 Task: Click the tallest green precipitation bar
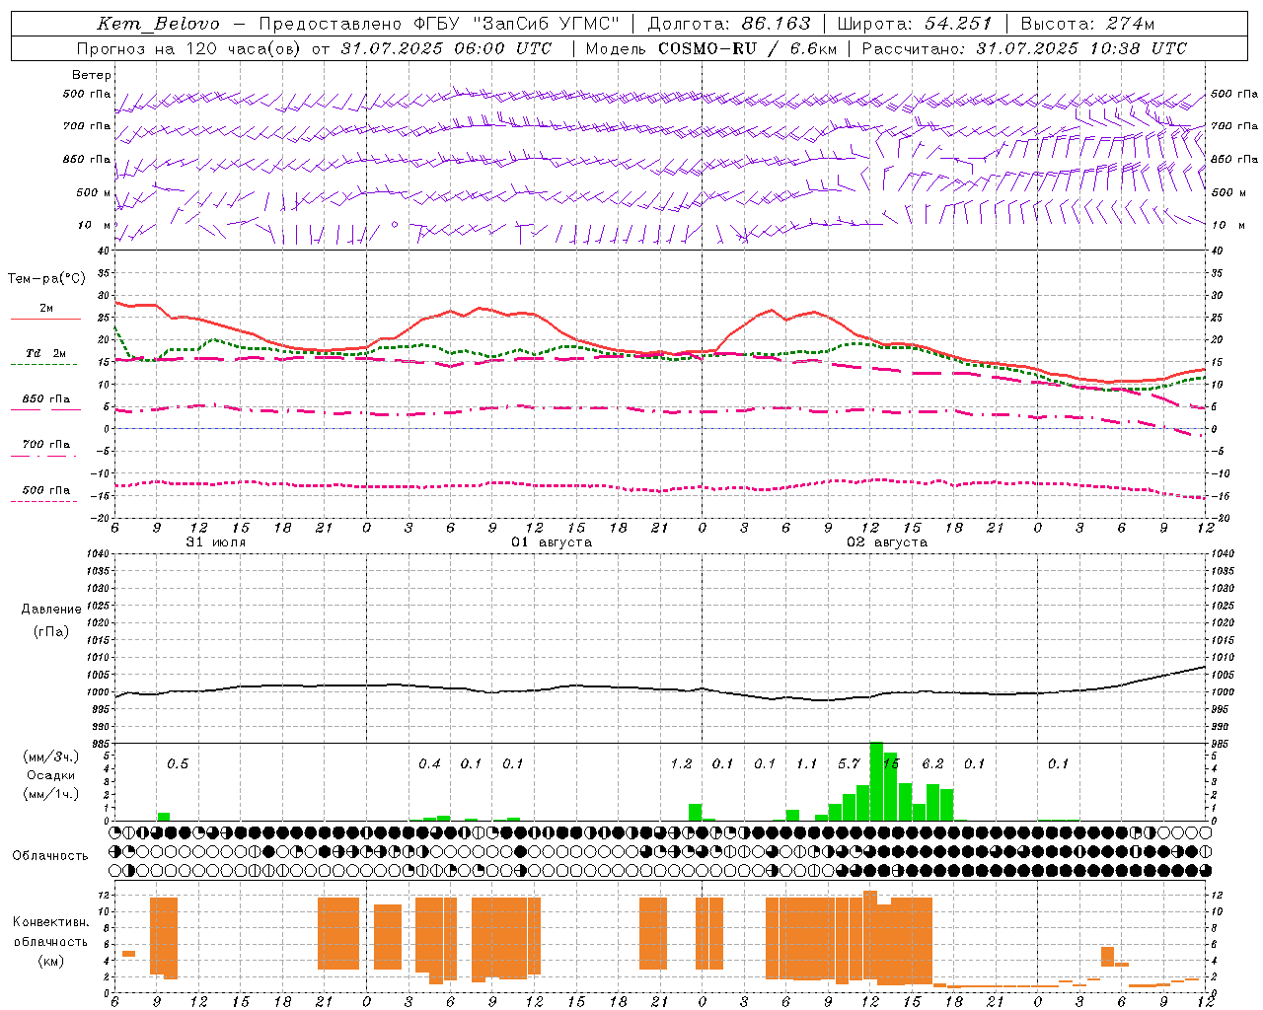point(876,781)
